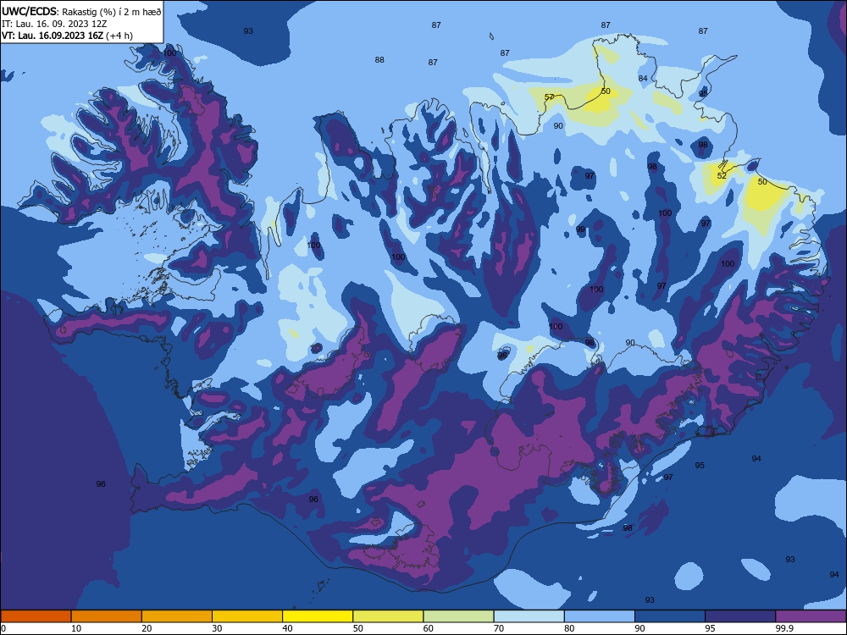Click the 30–40 golden-yellow legend swatch

(247, 616)
